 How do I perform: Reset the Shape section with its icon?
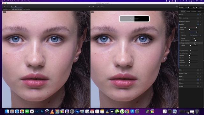[x=201, y=15]
